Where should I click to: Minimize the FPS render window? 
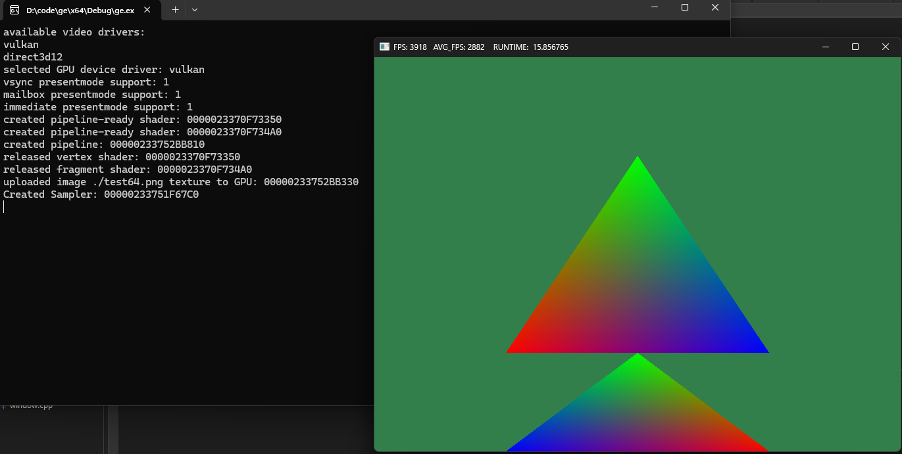[x=825, y=47]
